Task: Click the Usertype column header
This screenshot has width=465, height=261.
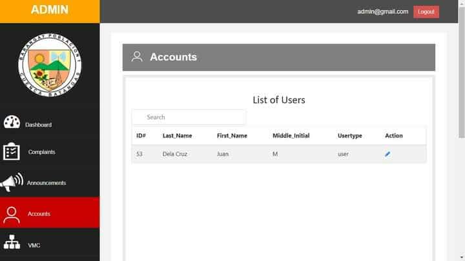Action: pos(349,136)
